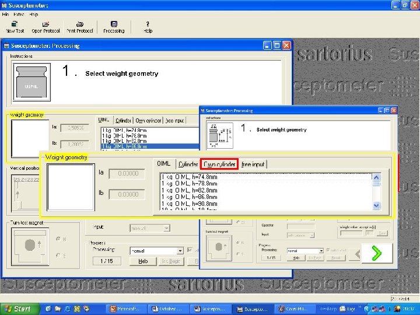420x315 pixels.
Task: Click the Reset button in small window
Action: tap(335, 258)
